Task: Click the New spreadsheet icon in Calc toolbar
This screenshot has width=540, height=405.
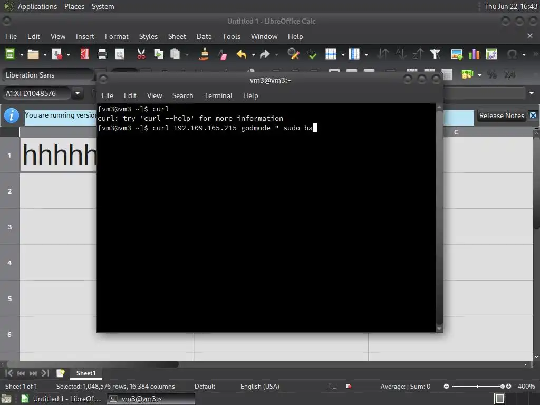Action: pos(10,54)
